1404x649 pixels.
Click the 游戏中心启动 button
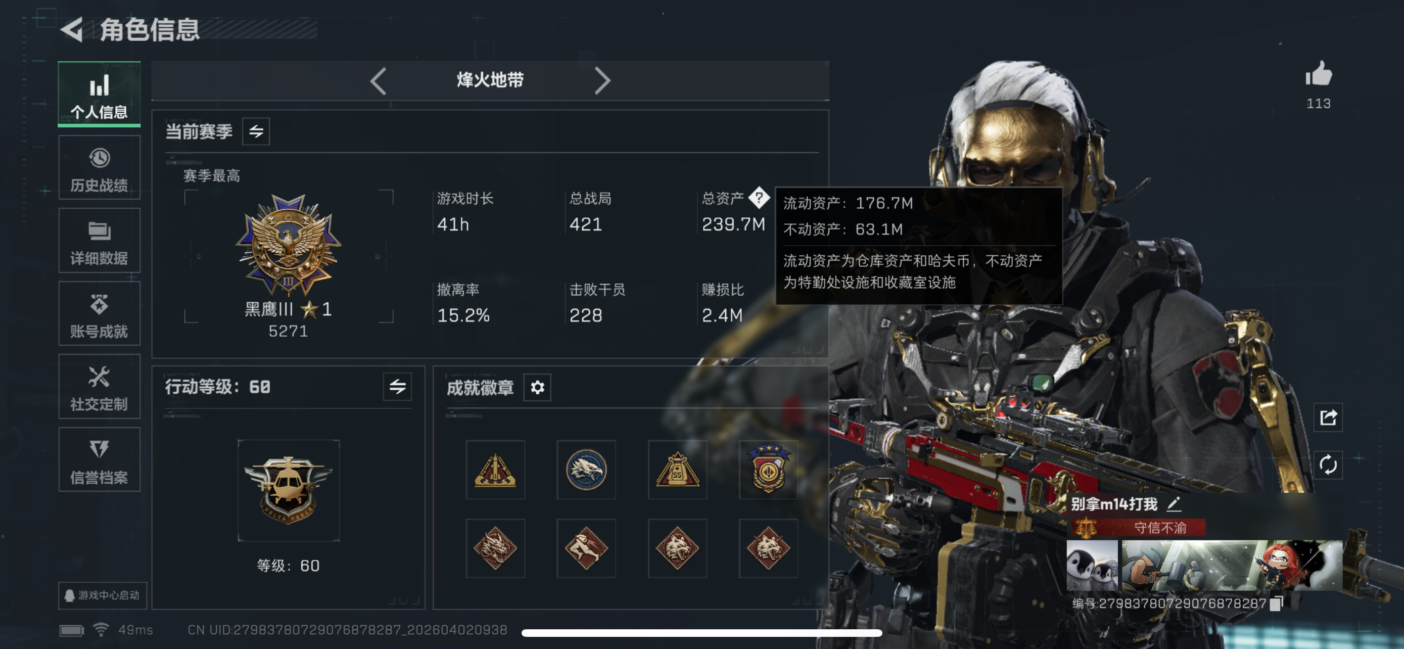tap(103, 595)
